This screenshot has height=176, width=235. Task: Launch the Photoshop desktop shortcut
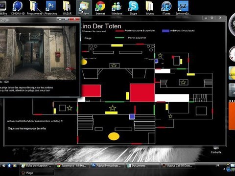(51, 8)
